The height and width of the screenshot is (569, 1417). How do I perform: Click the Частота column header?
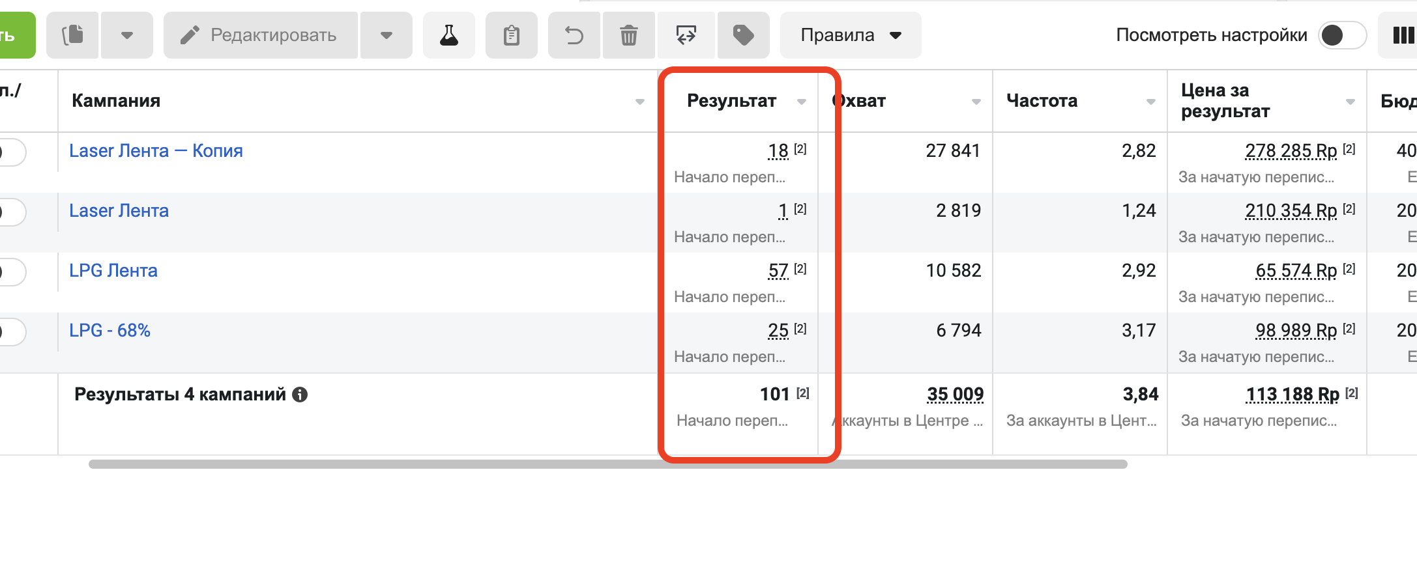click(1042, 101)
